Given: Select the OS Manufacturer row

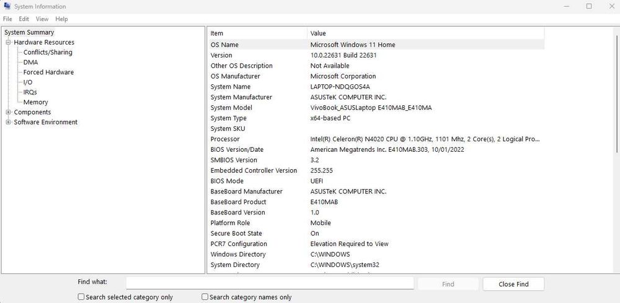Looking at the screenshot, I should [x=376, y=76].
